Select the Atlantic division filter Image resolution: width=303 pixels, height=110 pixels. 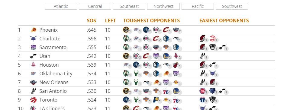[x=61, y=6]
